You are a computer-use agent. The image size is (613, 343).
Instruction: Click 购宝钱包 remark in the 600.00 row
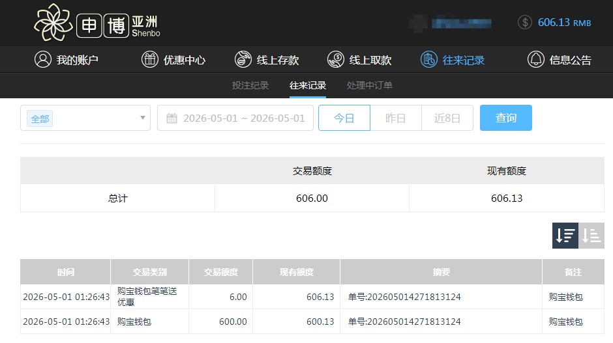click(565, 322)
